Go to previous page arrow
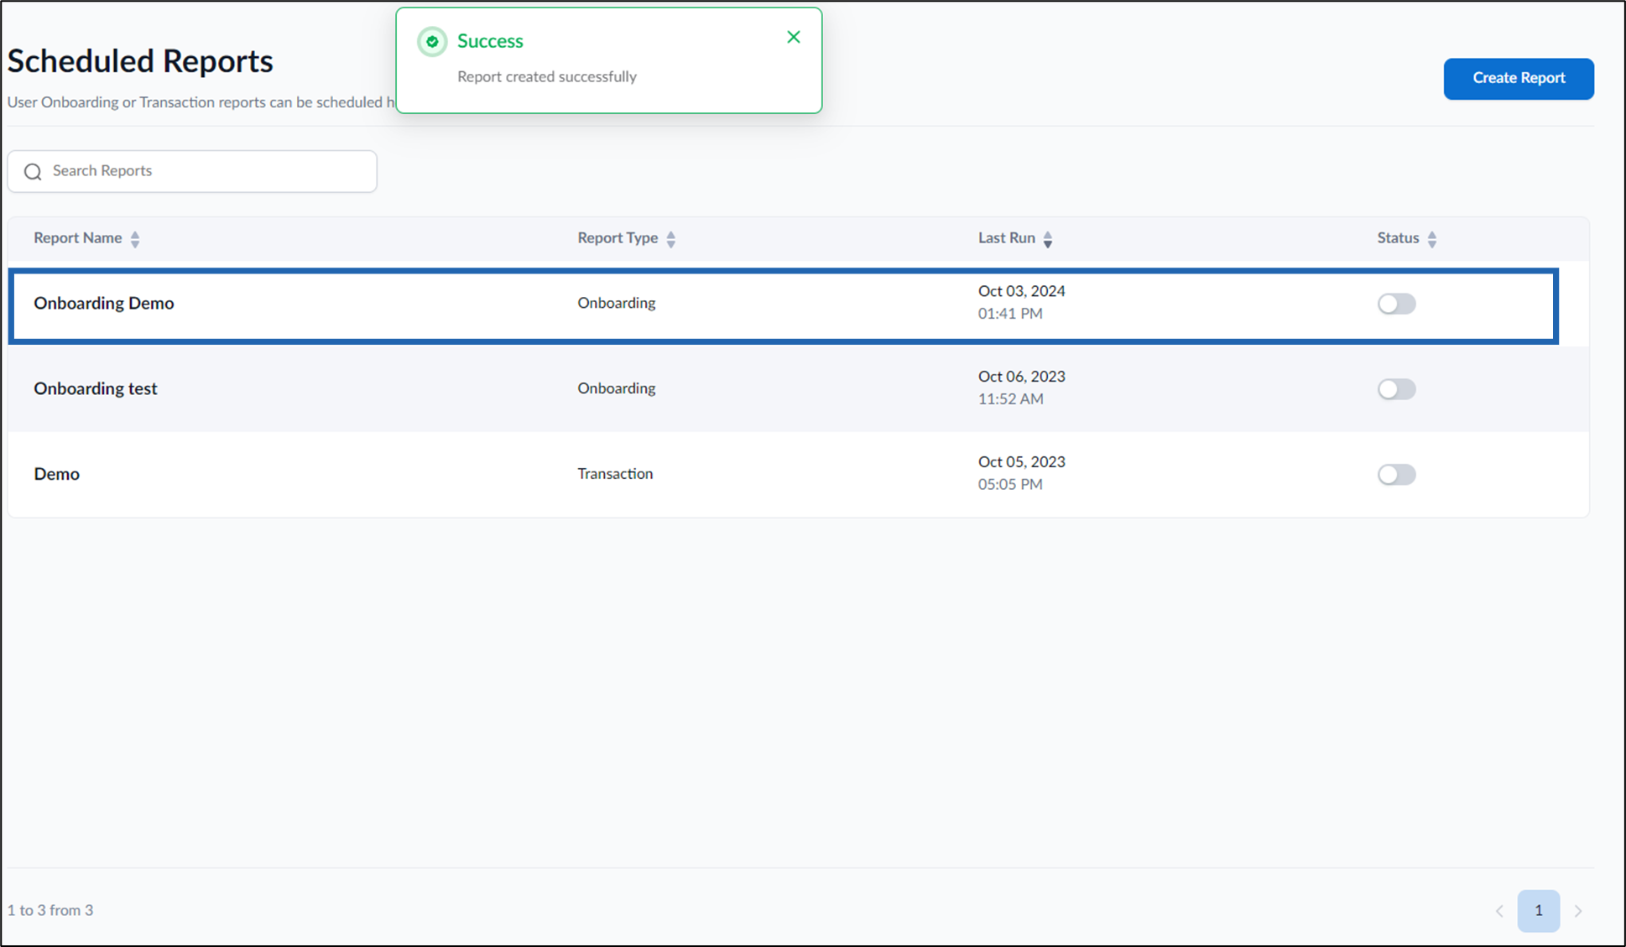This screenshot has width=1626, height=947. point(1499,911)
